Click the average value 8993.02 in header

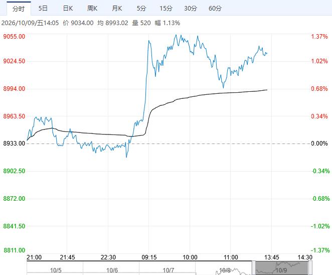(117, 23)
